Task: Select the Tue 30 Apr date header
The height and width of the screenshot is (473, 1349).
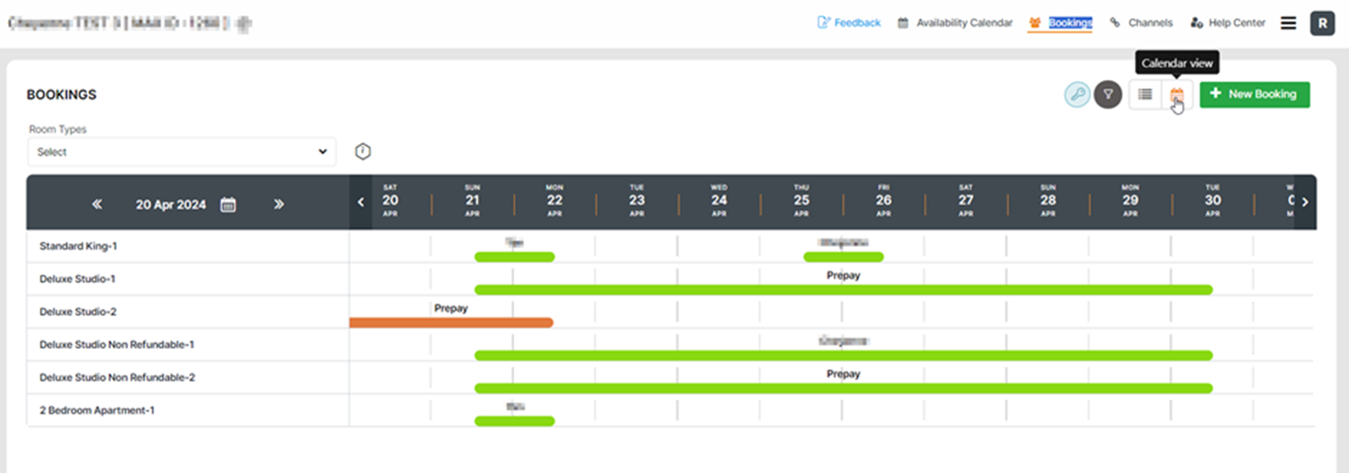Action: point(1213,201)
